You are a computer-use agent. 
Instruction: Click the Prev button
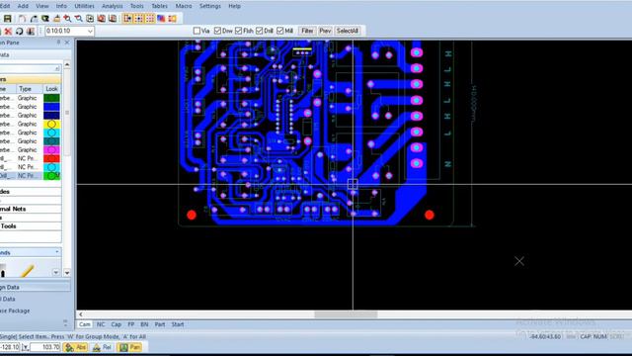(325, 31)
